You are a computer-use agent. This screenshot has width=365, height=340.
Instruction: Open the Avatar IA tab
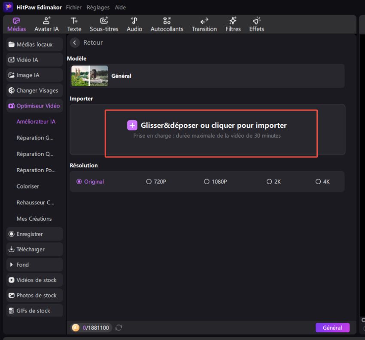(x=46, y=25)
